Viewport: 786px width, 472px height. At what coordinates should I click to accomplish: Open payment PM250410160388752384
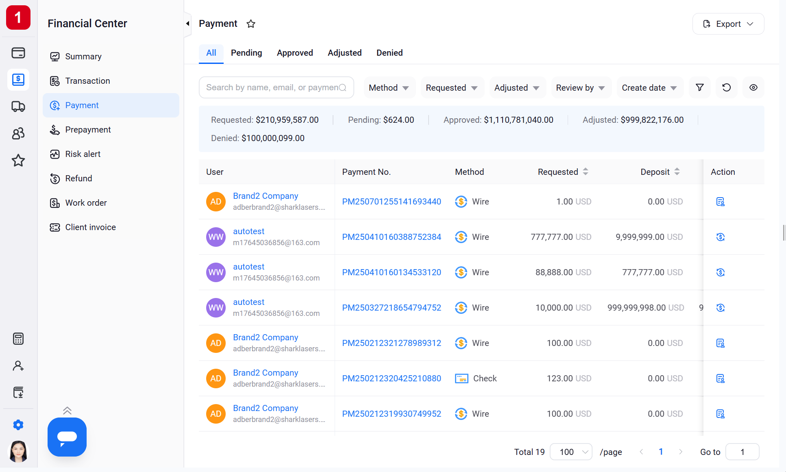[x=392, y=237]
